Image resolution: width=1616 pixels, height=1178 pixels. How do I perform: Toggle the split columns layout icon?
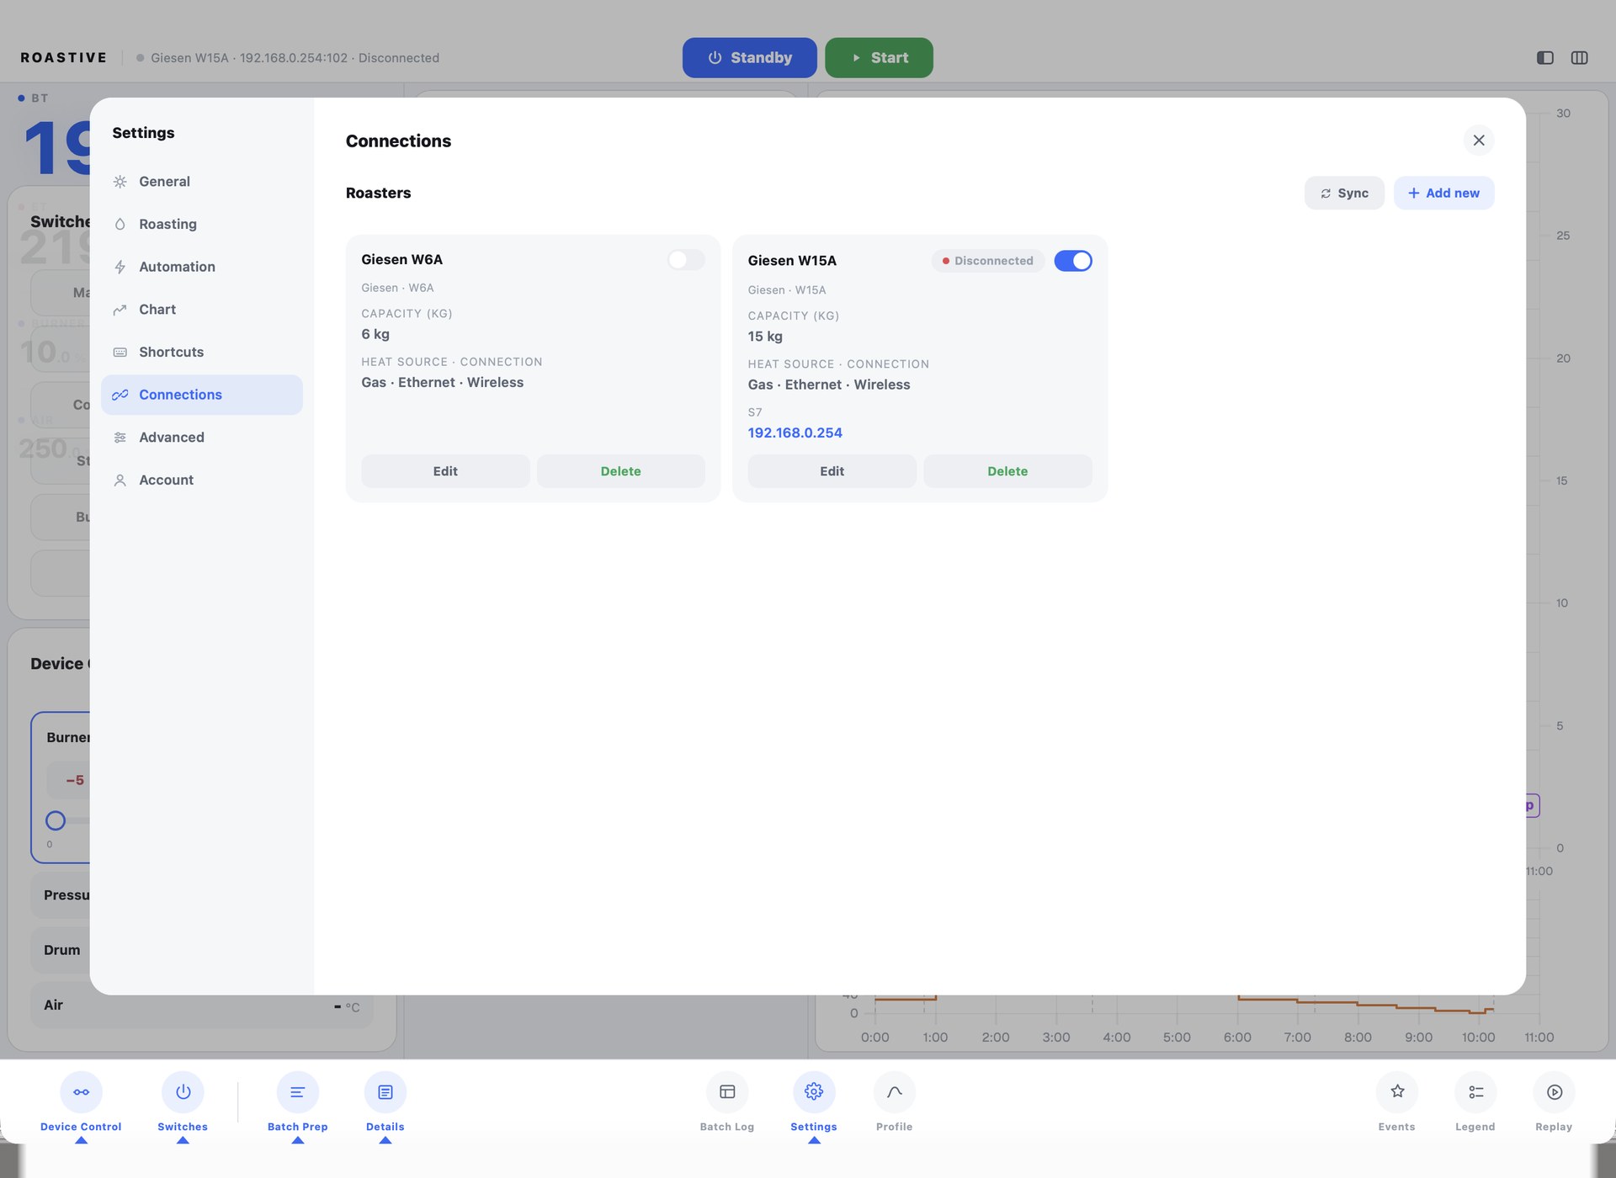tap(1580, 58)
